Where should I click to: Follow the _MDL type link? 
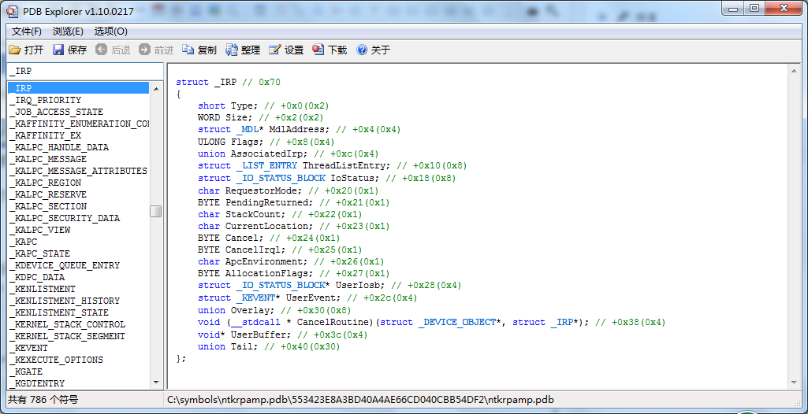[249, 130]
